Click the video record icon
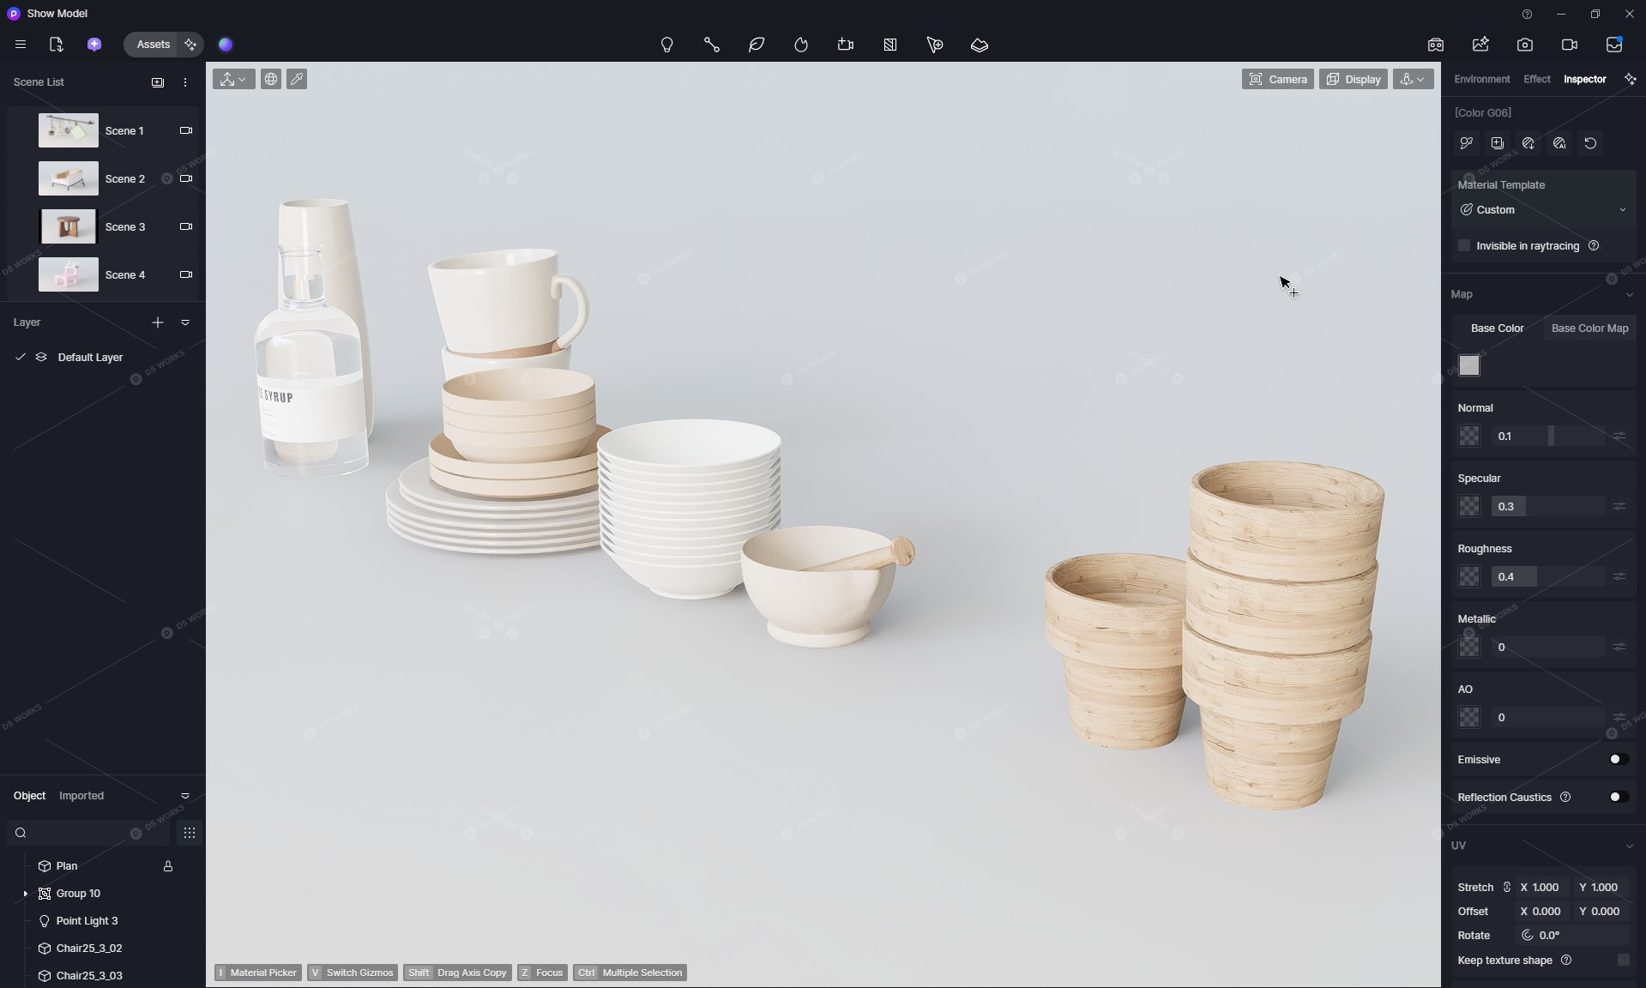Viewport: 1646px width, 988px height. pos(1570,45)
